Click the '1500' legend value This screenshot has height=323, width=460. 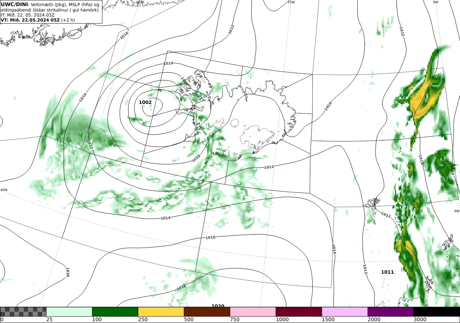tap(328, 319)
